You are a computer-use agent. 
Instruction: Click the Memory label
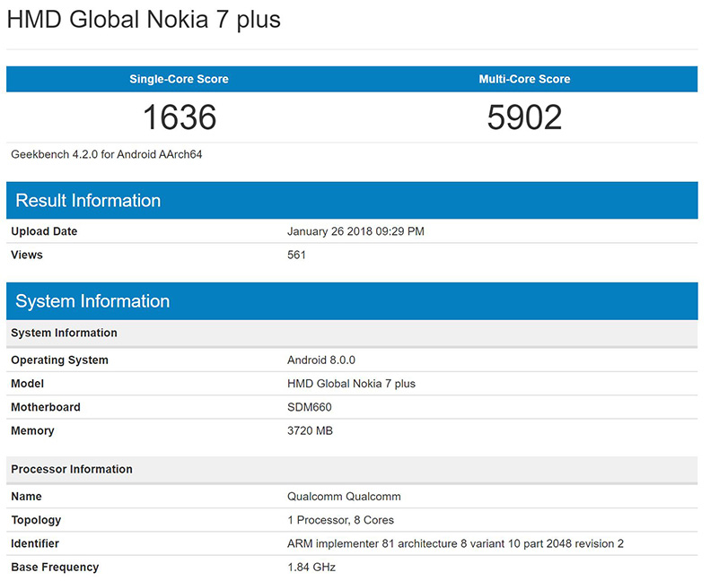click(32, 430)
